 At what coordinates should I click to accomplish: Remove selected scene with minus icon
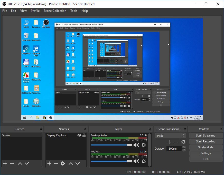(12, 163)
